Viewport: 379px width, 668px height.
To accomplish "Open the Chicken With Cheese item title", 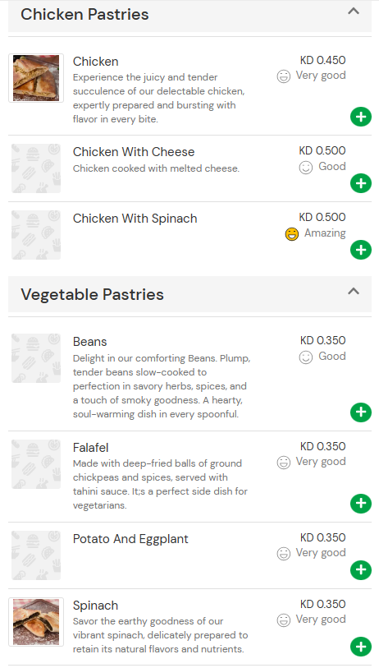I will coord(134,152).
